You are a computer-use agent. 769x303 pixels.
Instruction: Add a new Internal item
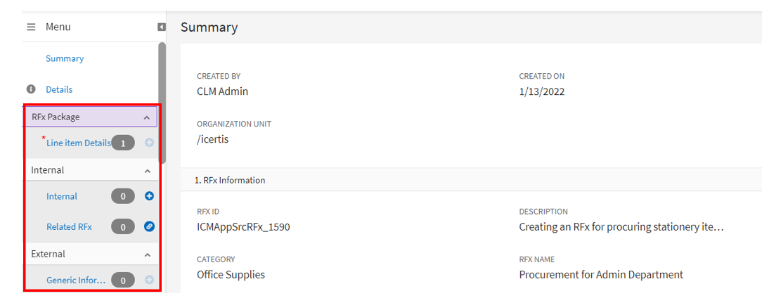149,196
